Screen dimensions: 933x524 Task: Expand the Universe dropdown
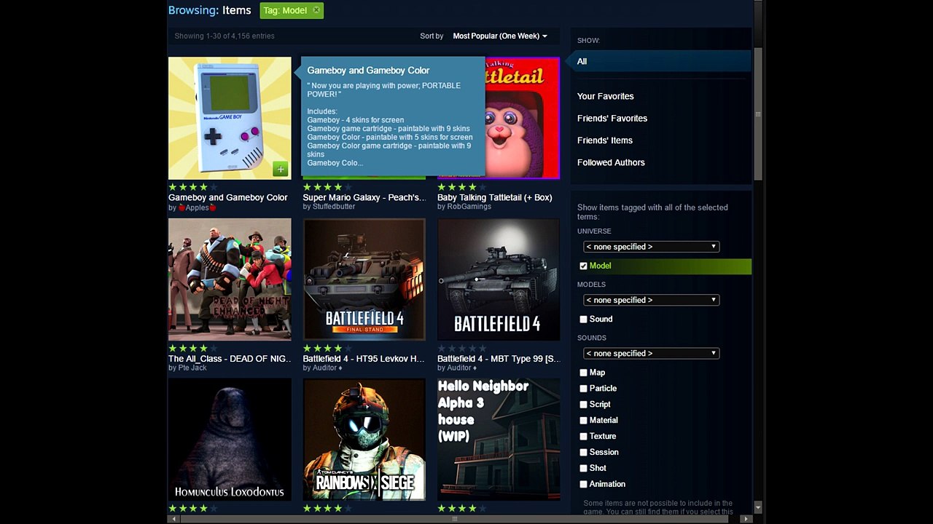[x=652, y=247]
